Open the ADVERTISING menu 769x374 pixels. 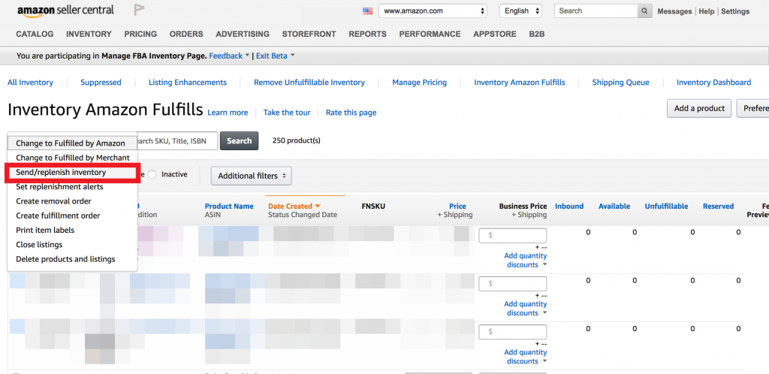(243, 35)
